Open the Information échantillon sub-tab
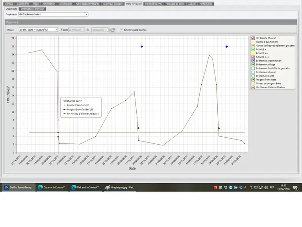 pos(32,9)
